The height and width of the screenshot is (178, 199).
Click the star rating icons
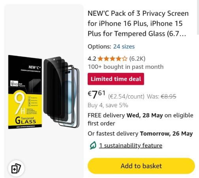[113, 59]
